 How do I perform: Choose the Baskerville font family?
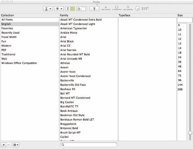pos(67,80)
